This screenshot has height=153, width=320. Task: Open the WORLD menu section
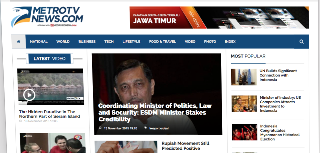[x=63, y=42]
